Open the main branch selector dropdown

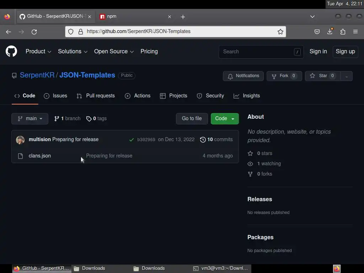[30, 119]
